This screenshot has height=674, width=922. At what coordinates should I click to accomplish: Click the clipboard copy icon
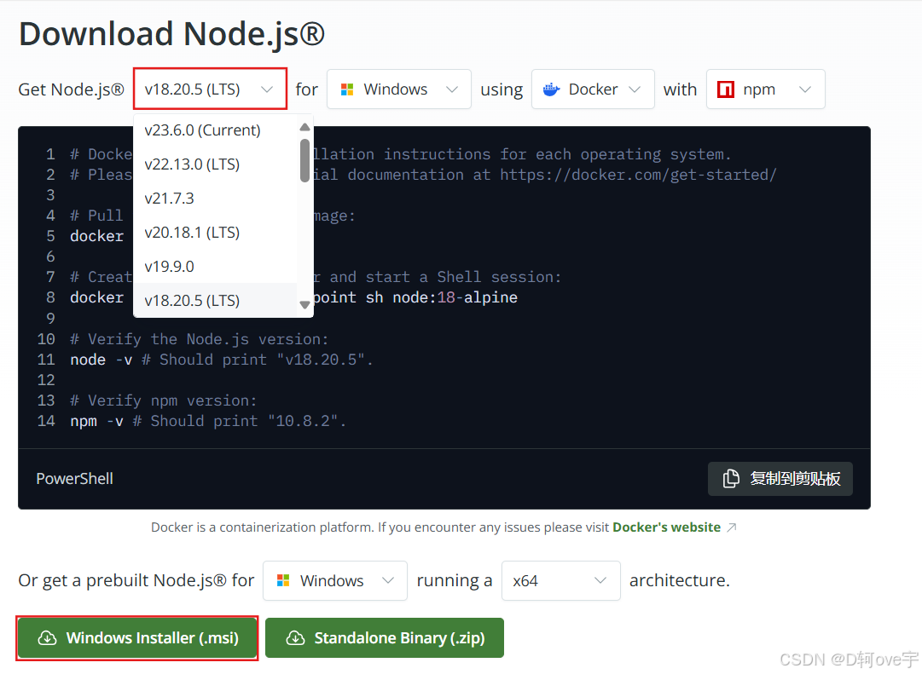[x=731, y=478]
